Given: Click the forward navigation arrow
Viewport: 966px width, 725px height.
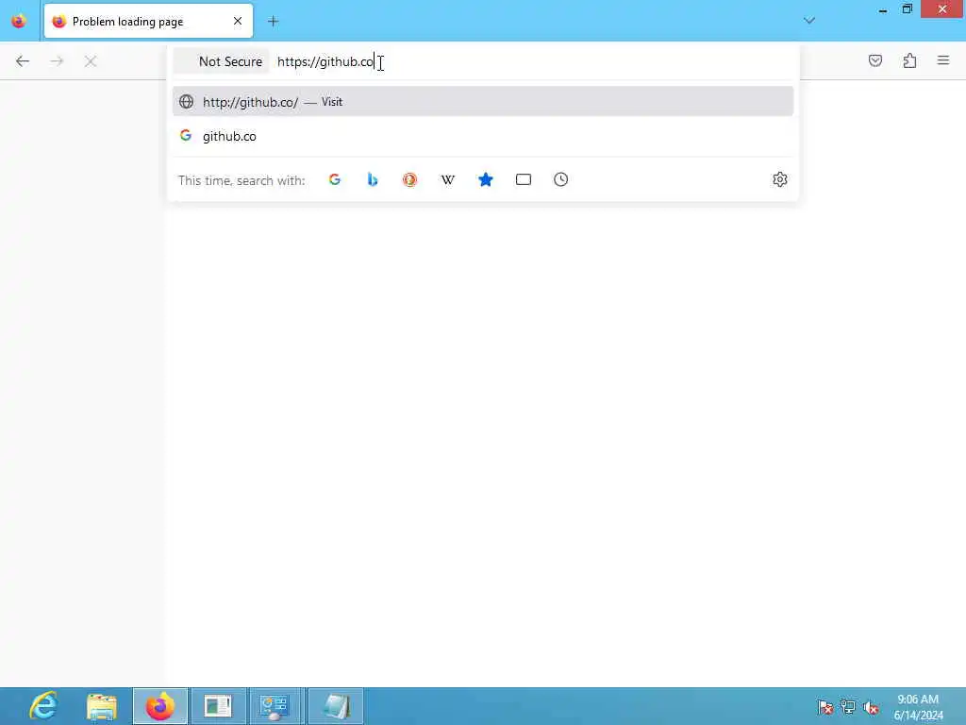Looking at the screenshot, I should tap(57, 61).
